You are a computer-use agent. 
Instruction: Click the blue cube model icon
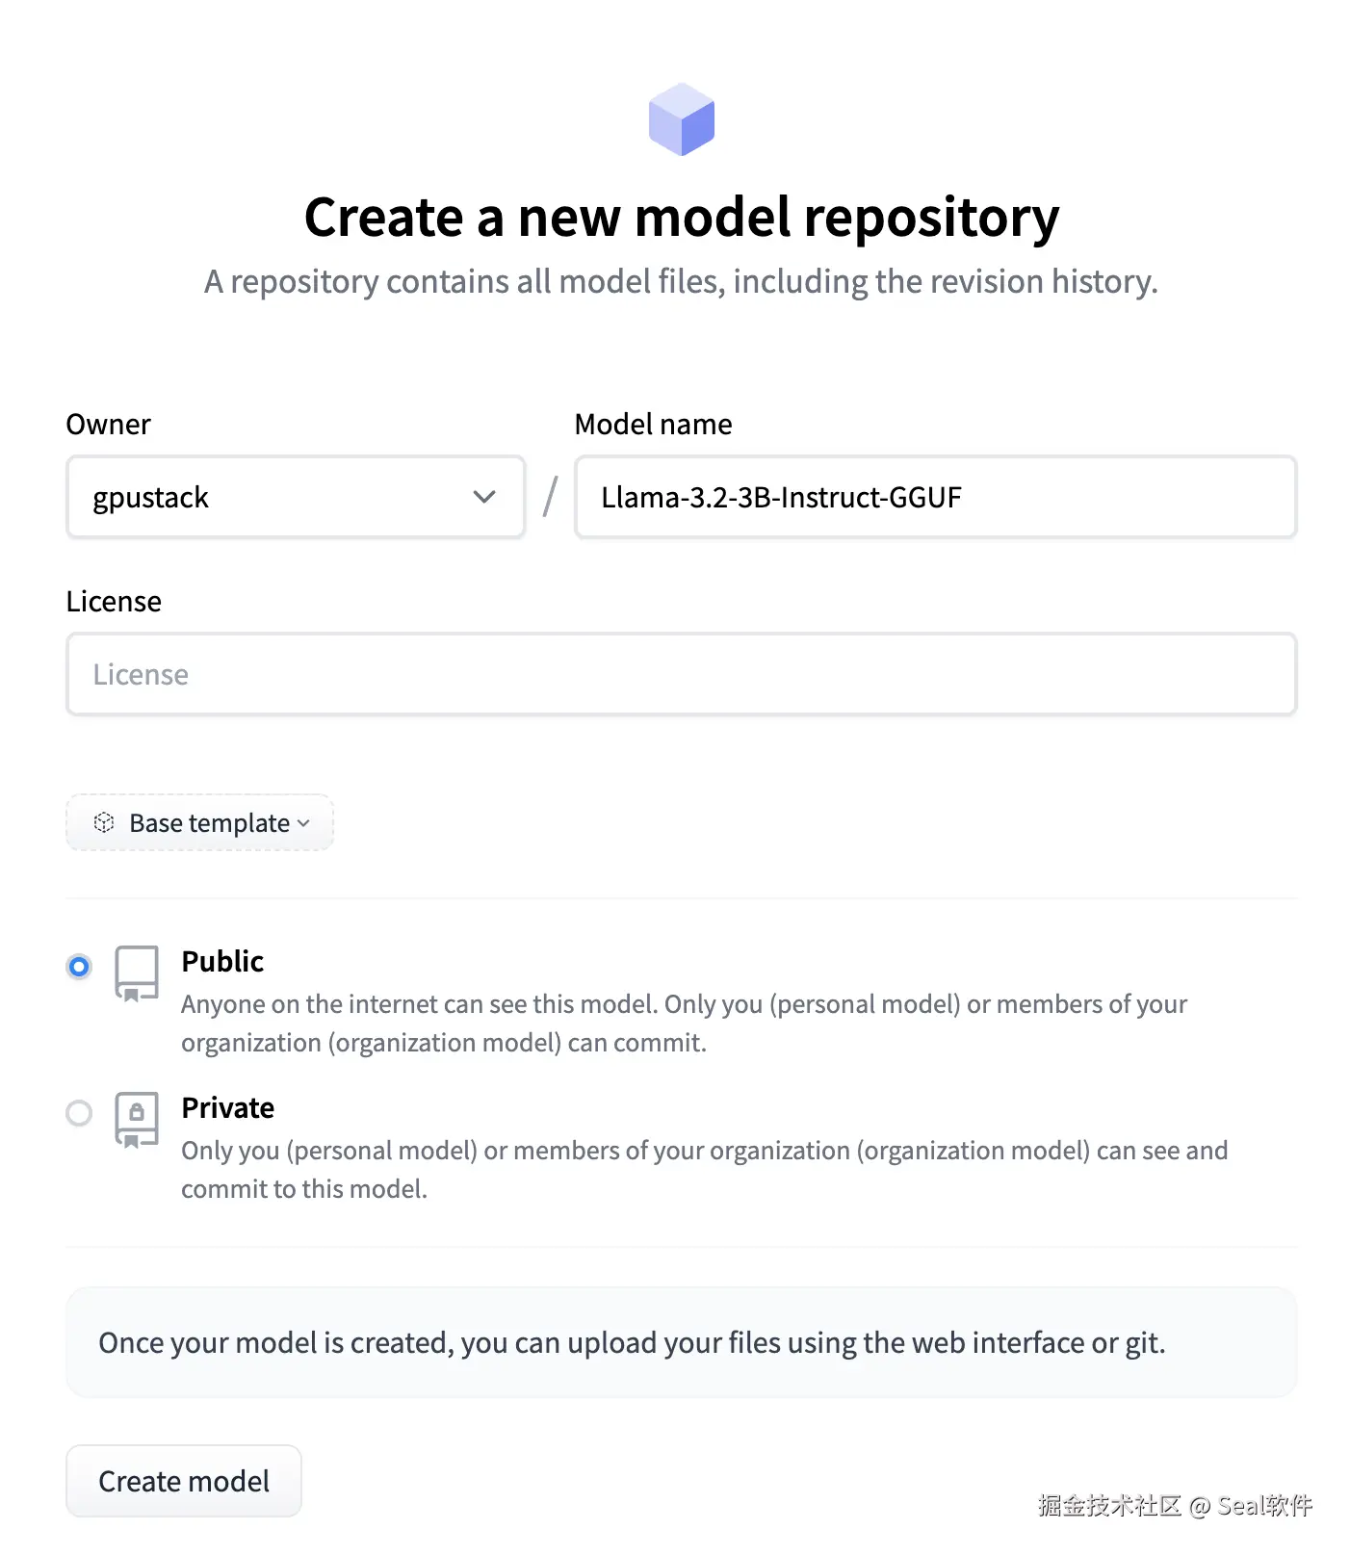coord(681,119)
